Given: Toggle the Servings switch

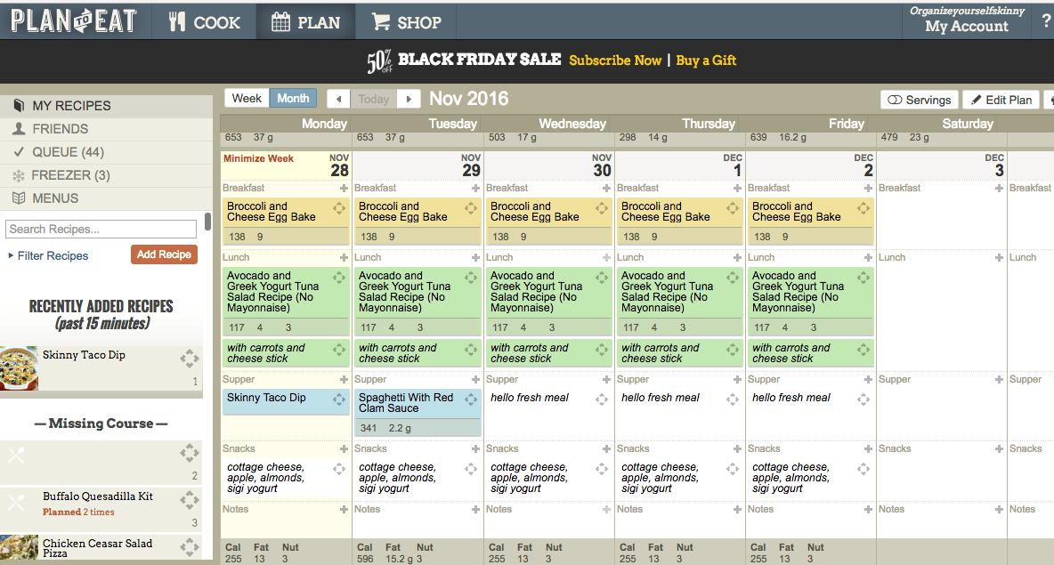Looking at the screenshot, I should 920,101.
